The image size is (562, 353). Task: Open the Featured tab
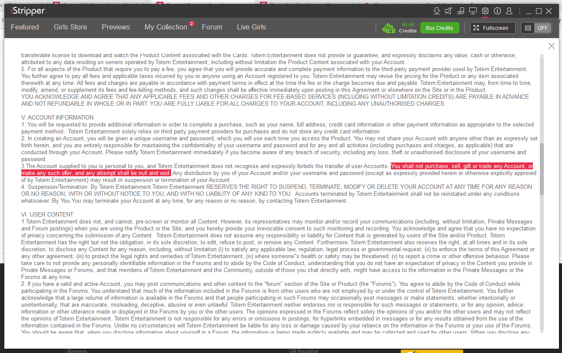25,27
